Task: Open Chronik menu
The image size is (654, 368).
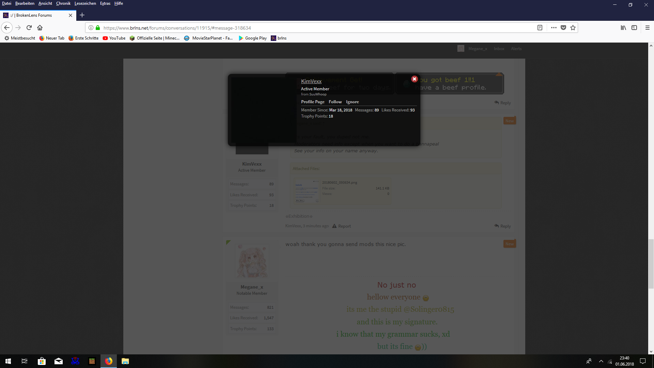Action: 63,3
